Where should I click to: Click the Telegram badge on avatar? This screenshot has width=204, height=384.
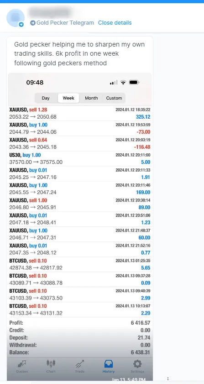(x=21, y=24)
